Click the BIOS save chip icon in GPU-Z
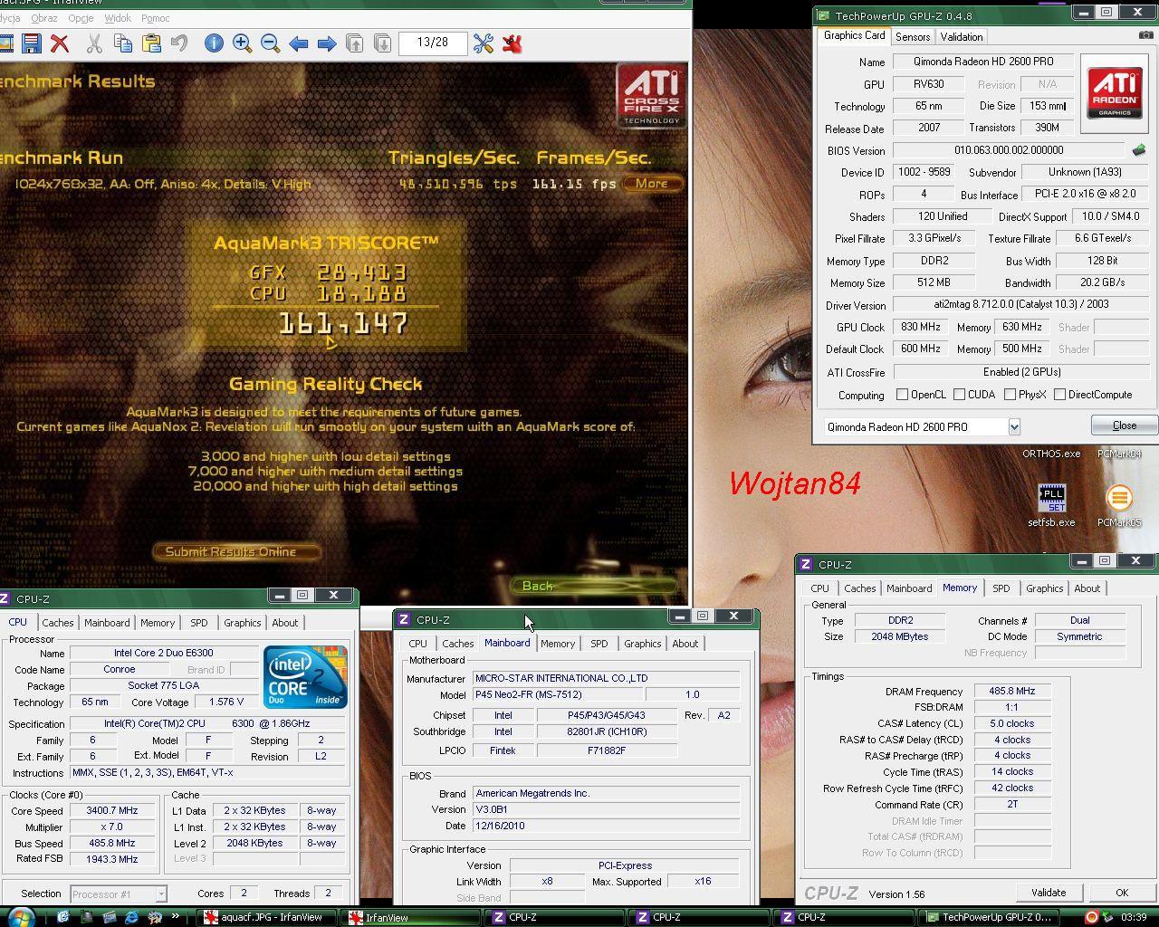 (1139, 150)
